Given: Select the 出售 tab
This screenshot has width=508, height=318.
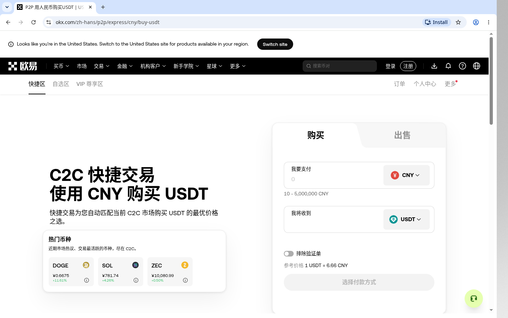Looking at the screenshot, I should point(402,135).
